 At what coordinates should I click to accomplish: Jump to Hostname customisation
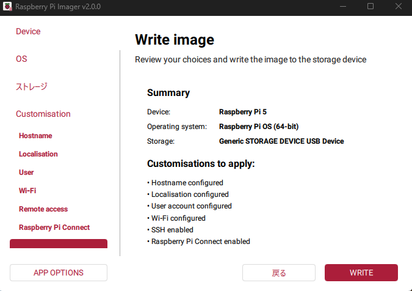(35, 136)
